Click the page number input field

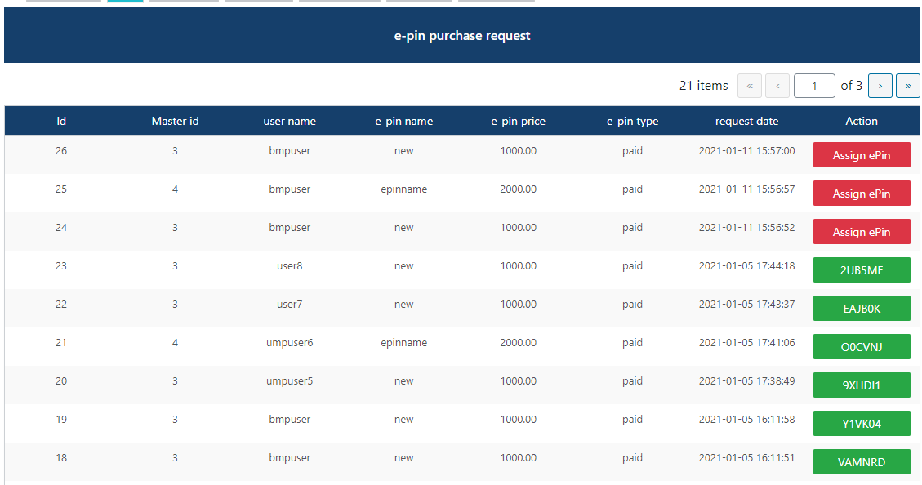click(x=814, y=86)
